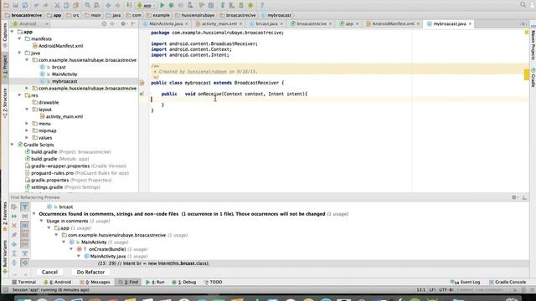Switch to brcast.java editor tab
This screenshot has height=301, width=536.
[266, 24]
